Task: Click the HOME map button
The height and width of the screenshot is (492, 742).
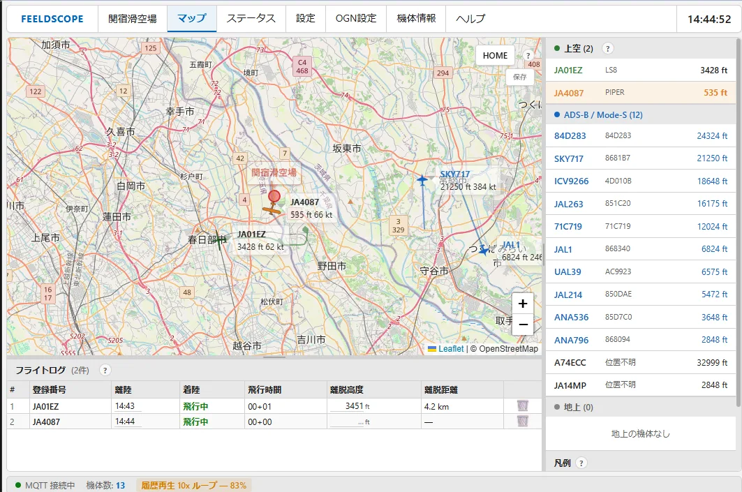Action: pyautogui.click(x=495, y=55)
